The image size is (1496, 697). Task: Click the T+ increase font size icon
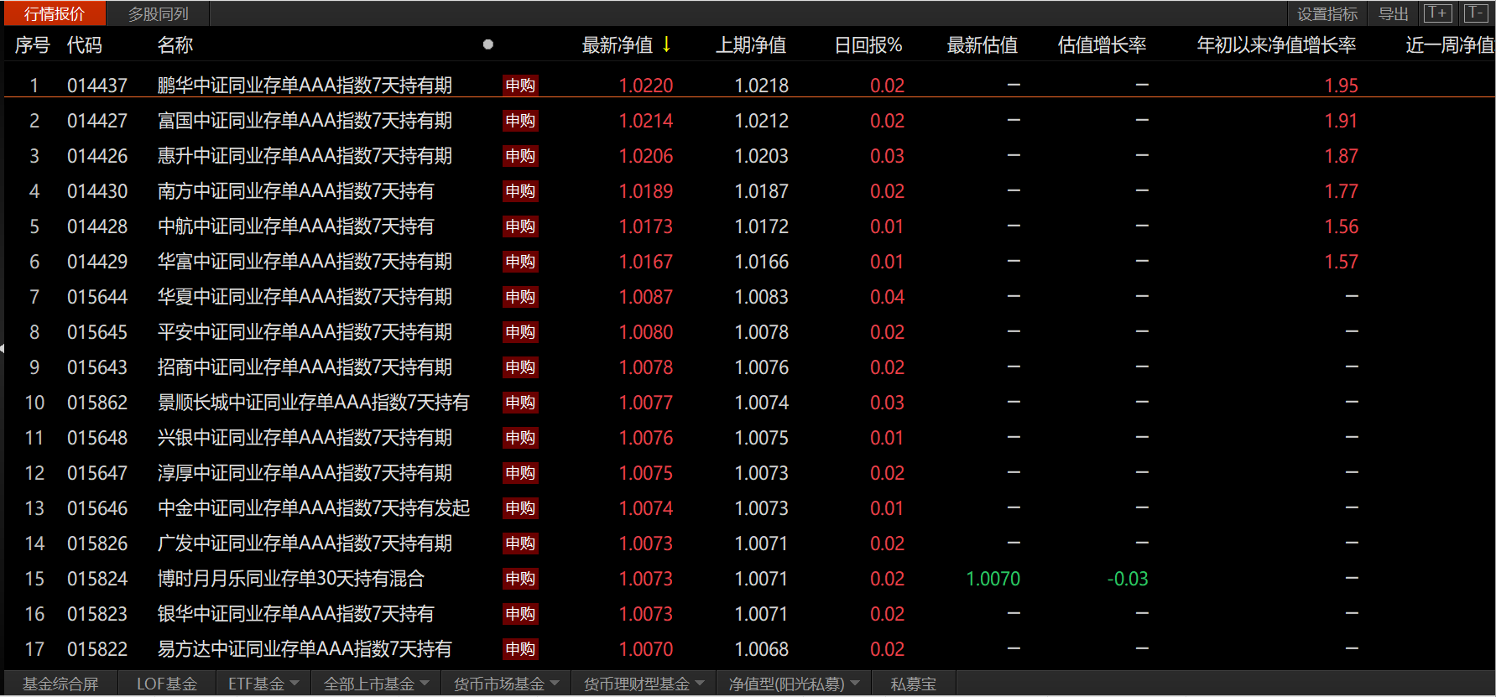1437,13
